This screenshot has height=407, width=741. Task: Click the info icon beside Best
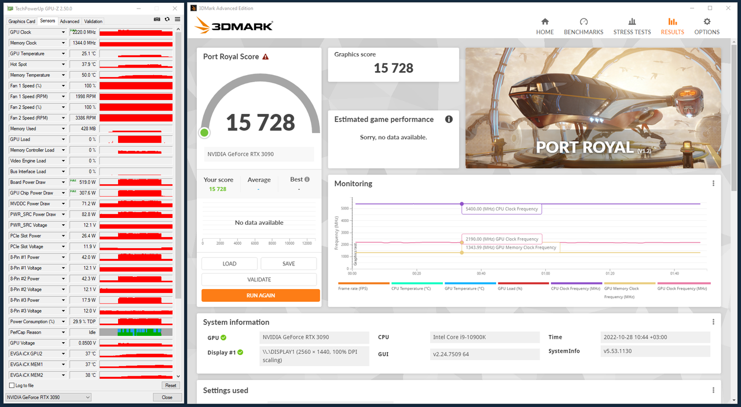307,179
